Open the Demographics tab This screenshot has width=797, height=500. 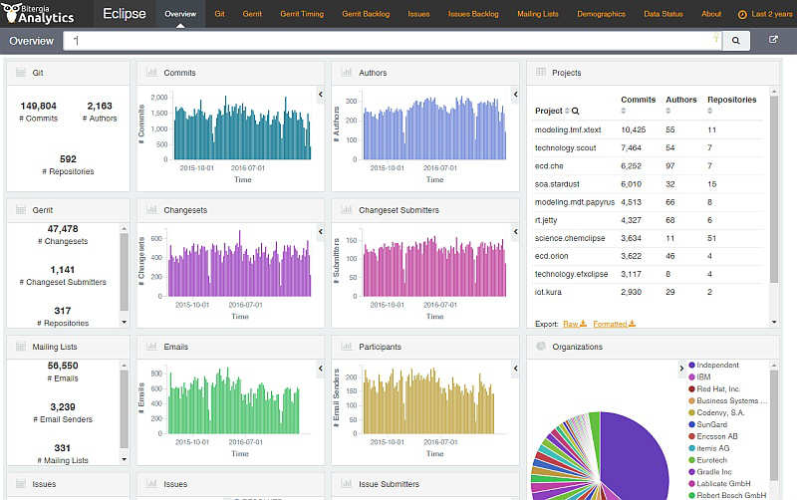coord(602,14)
